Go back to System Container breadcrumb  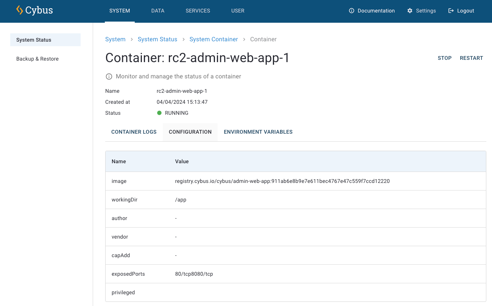pos(213,39)
